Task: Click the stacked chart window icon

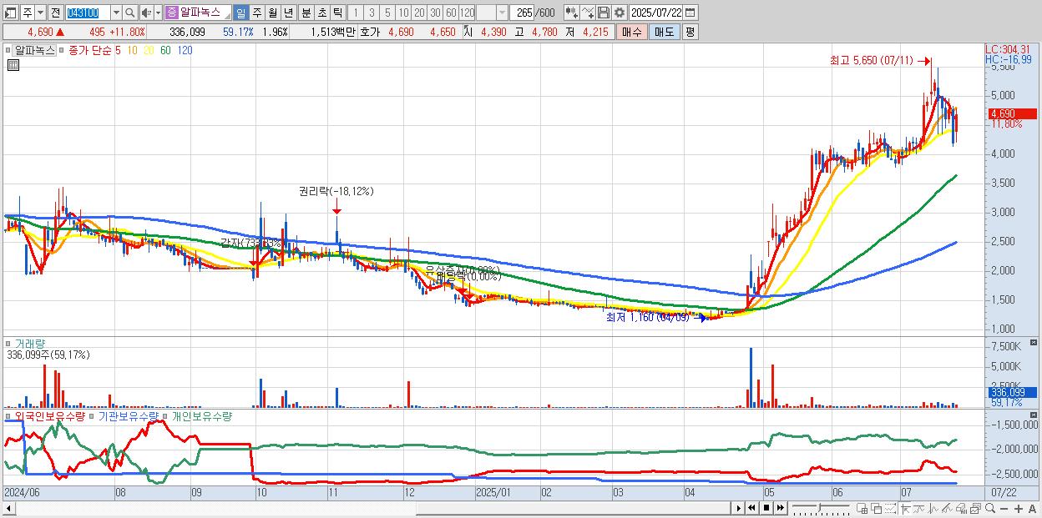Action: (x=975, y=508)
